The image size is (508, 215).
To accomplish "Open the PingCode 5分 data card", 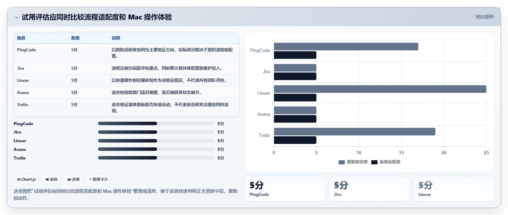I will point(285,189).
